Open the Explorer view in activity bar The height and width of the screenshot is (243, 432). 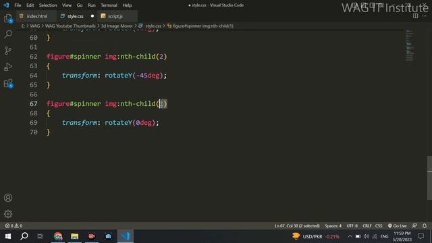pos(8,18)
